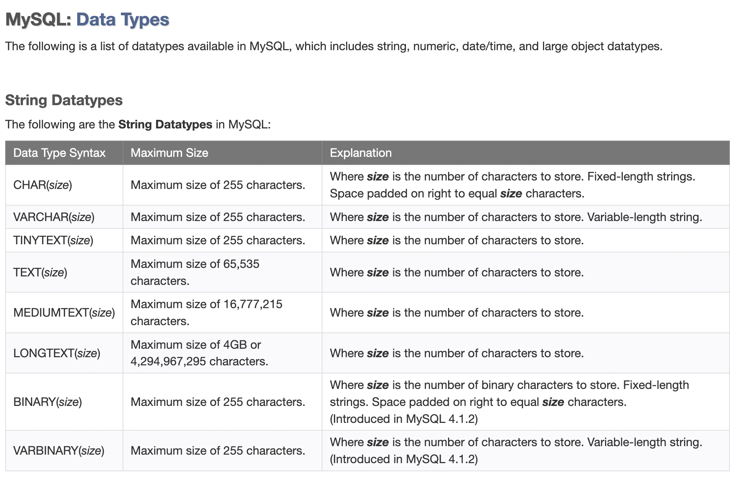Click the LONGTEXT row explanation text
The width and height of the screenshot is (738, 479).
tap(457, 353)
